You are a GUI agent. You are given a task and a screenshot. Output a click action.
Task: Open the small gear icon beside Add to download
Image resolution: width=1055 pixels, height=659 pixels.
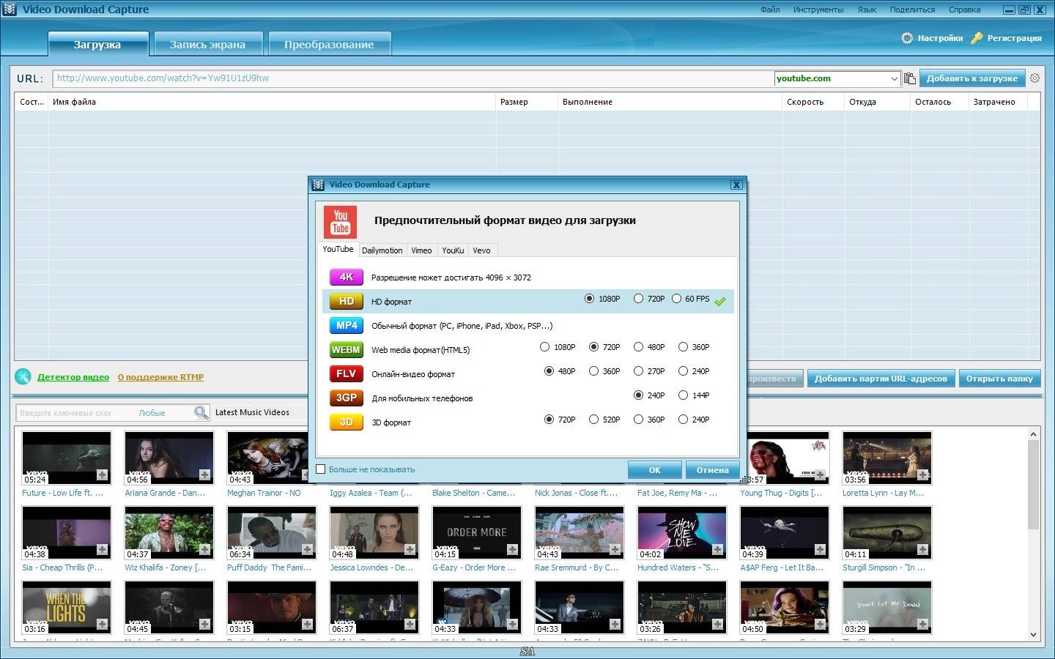(x=1034, y=78)
